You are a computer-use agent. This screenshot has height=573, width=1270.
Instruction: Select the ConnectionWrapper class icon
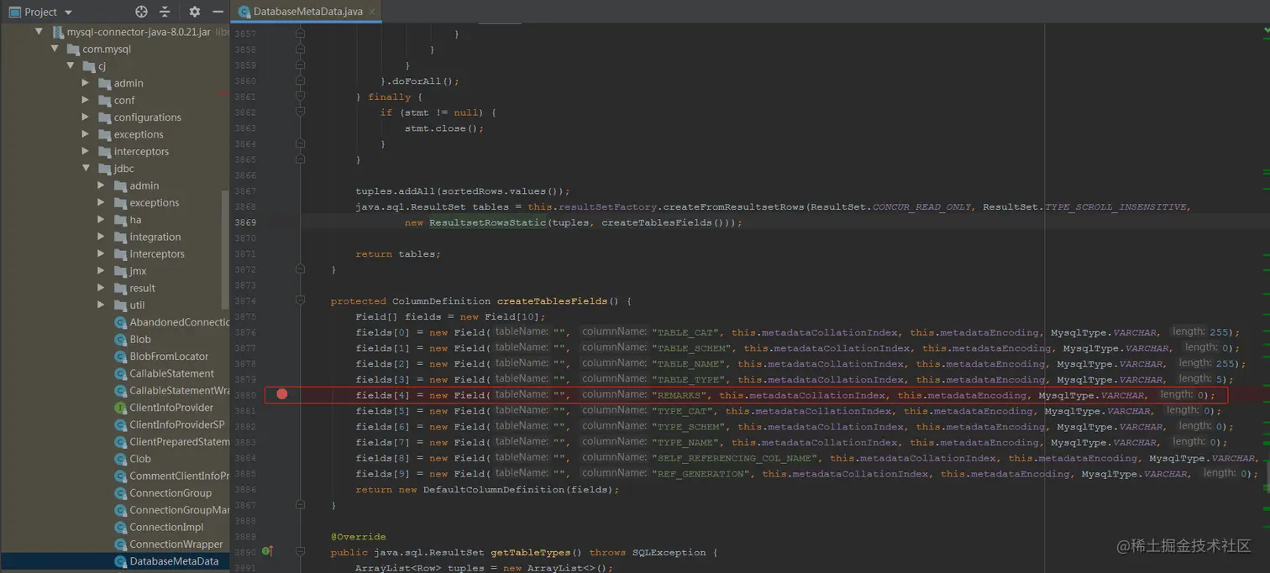coord(120,544)
